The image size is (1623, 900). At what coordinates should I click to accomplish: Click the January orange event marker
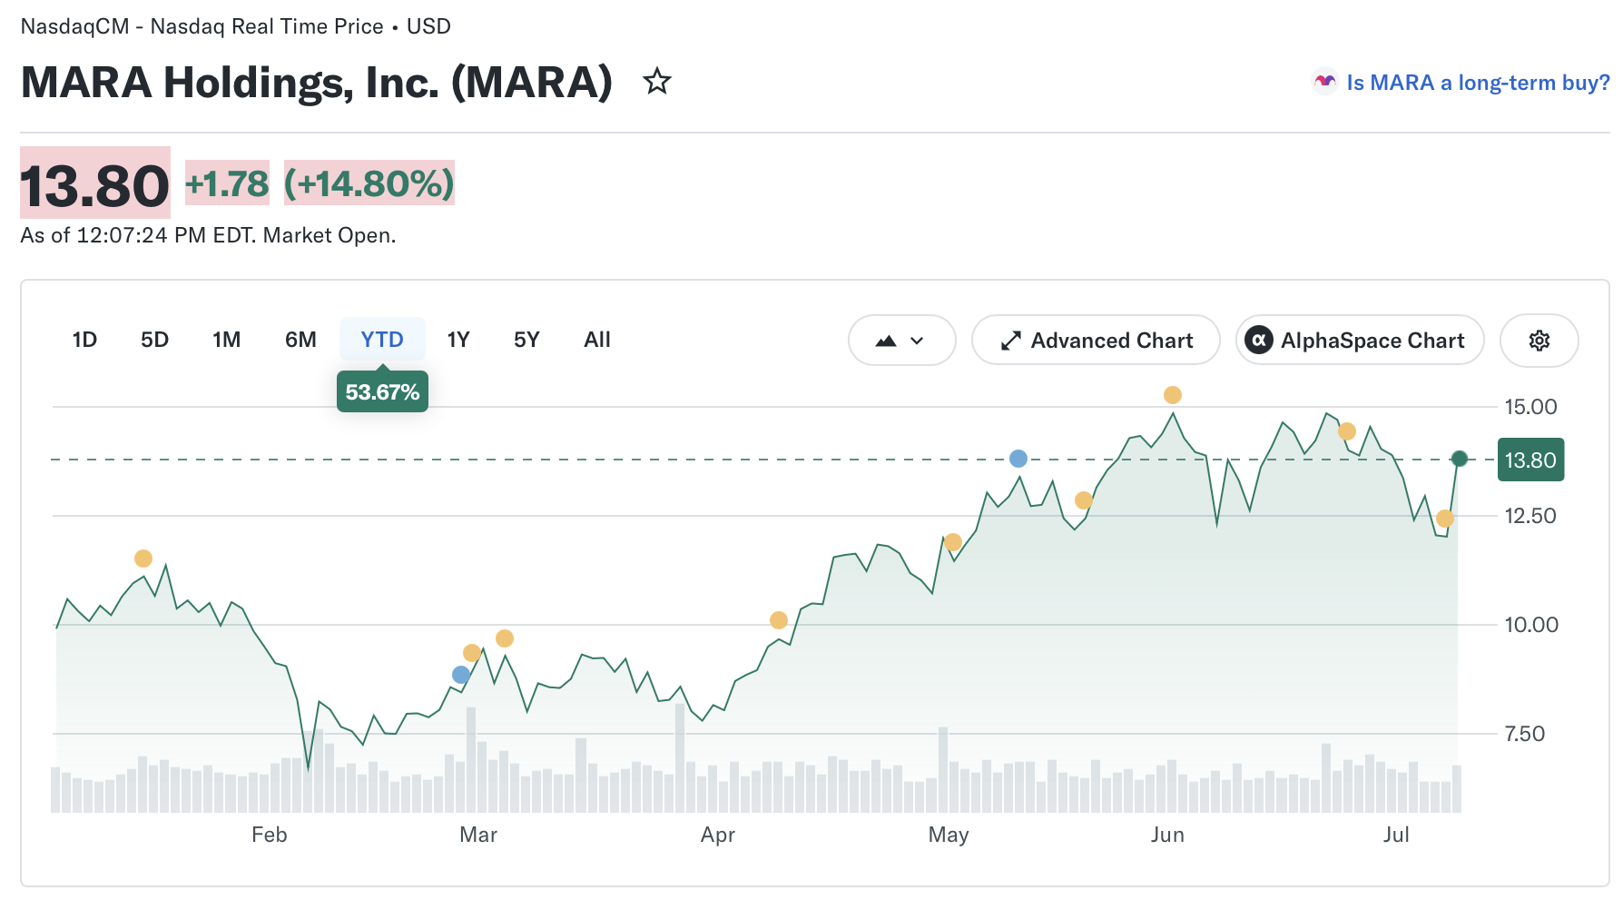click(143, 559)
